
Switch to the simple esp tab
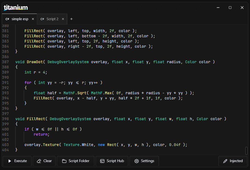point(19,19)
